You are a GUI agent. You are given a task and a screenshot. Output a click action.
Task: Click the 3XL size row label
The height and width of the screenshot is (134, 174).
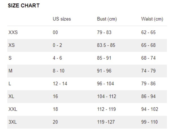[x=13, y=122]
